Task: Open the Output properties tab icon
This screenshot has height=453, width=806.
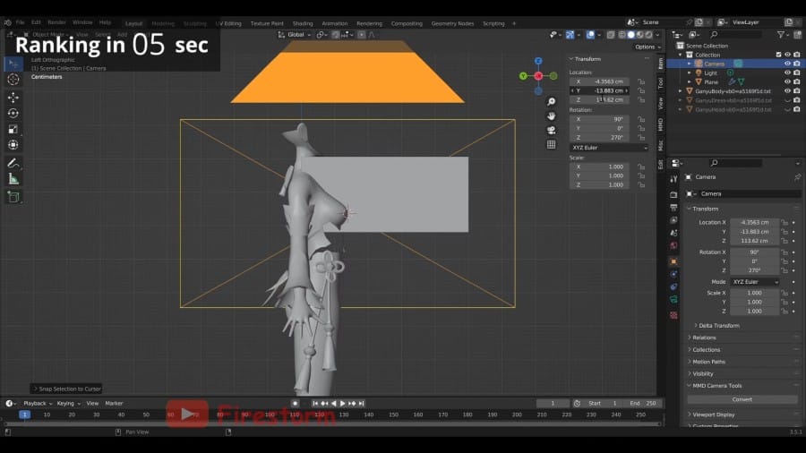Action: (673, 208)
